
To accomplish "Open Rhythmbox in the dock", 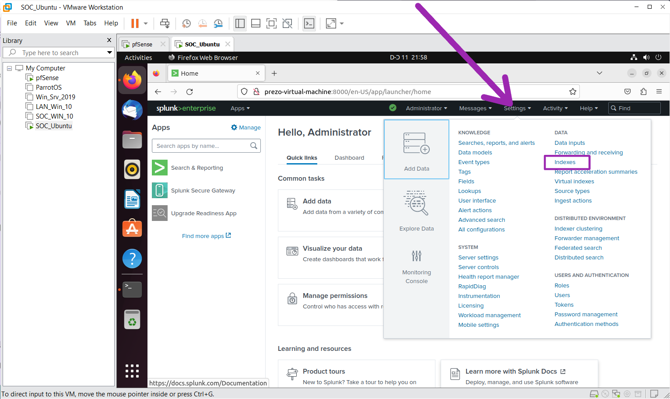I will (x=132, y=169).
